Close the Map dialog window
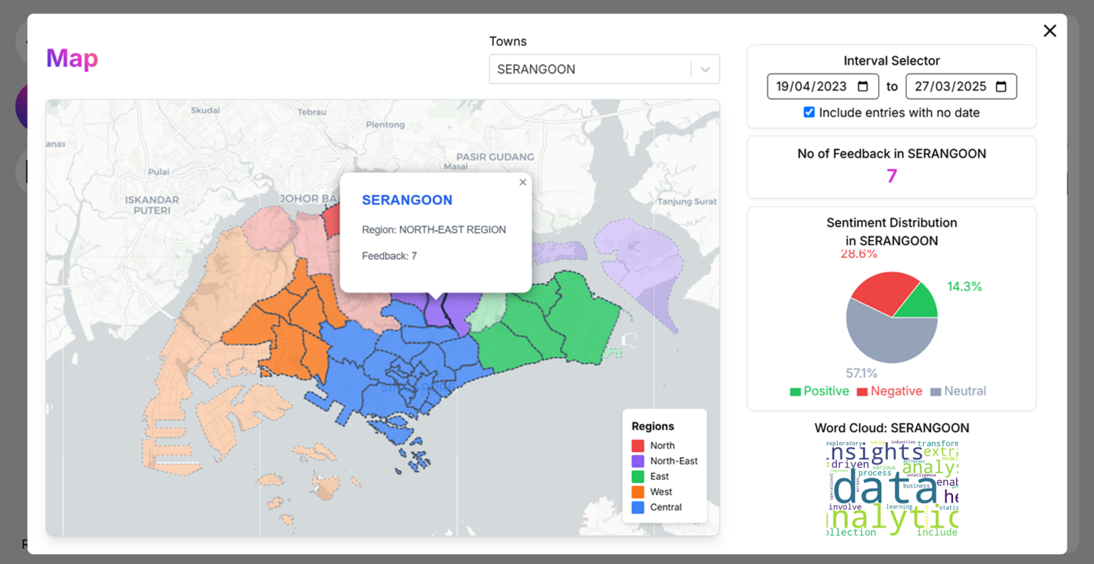Image resolution: width=1094 pixels, height=564 pixels. point(1049,31)
